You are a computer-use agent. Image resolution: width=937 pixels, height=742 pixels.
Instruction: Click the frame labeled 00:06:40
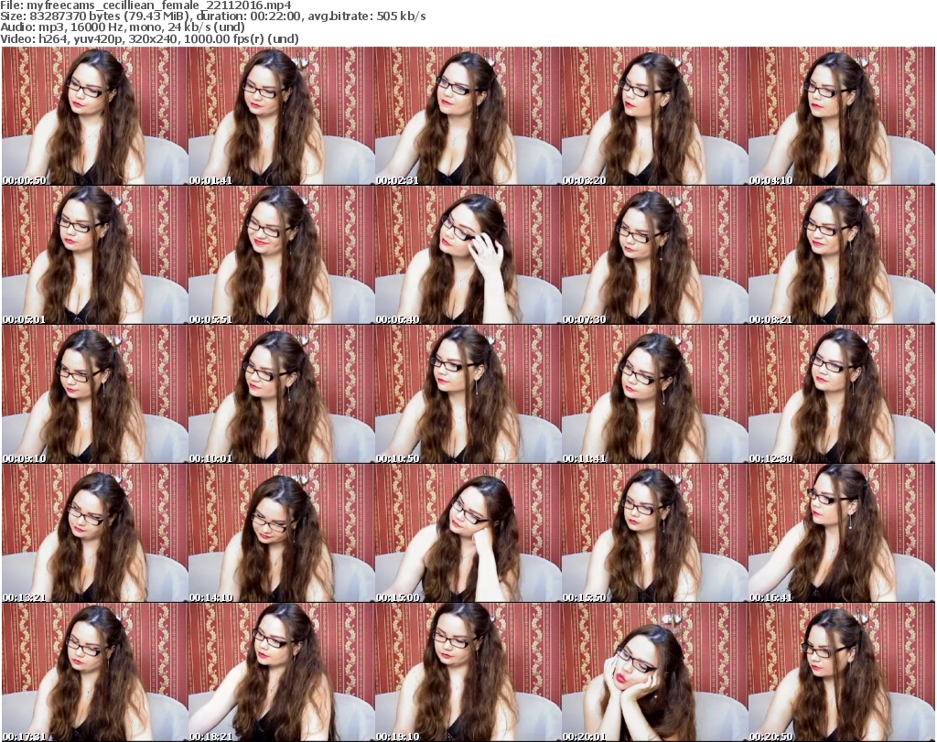tap(468, 255)
